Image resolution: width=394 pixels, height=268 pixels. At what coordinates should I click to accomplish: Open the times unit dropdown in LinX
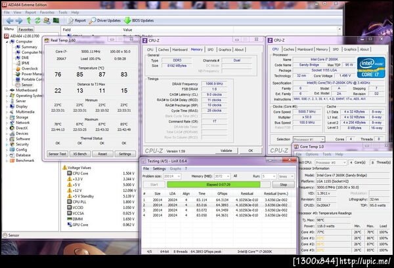[x=286, y=176]
